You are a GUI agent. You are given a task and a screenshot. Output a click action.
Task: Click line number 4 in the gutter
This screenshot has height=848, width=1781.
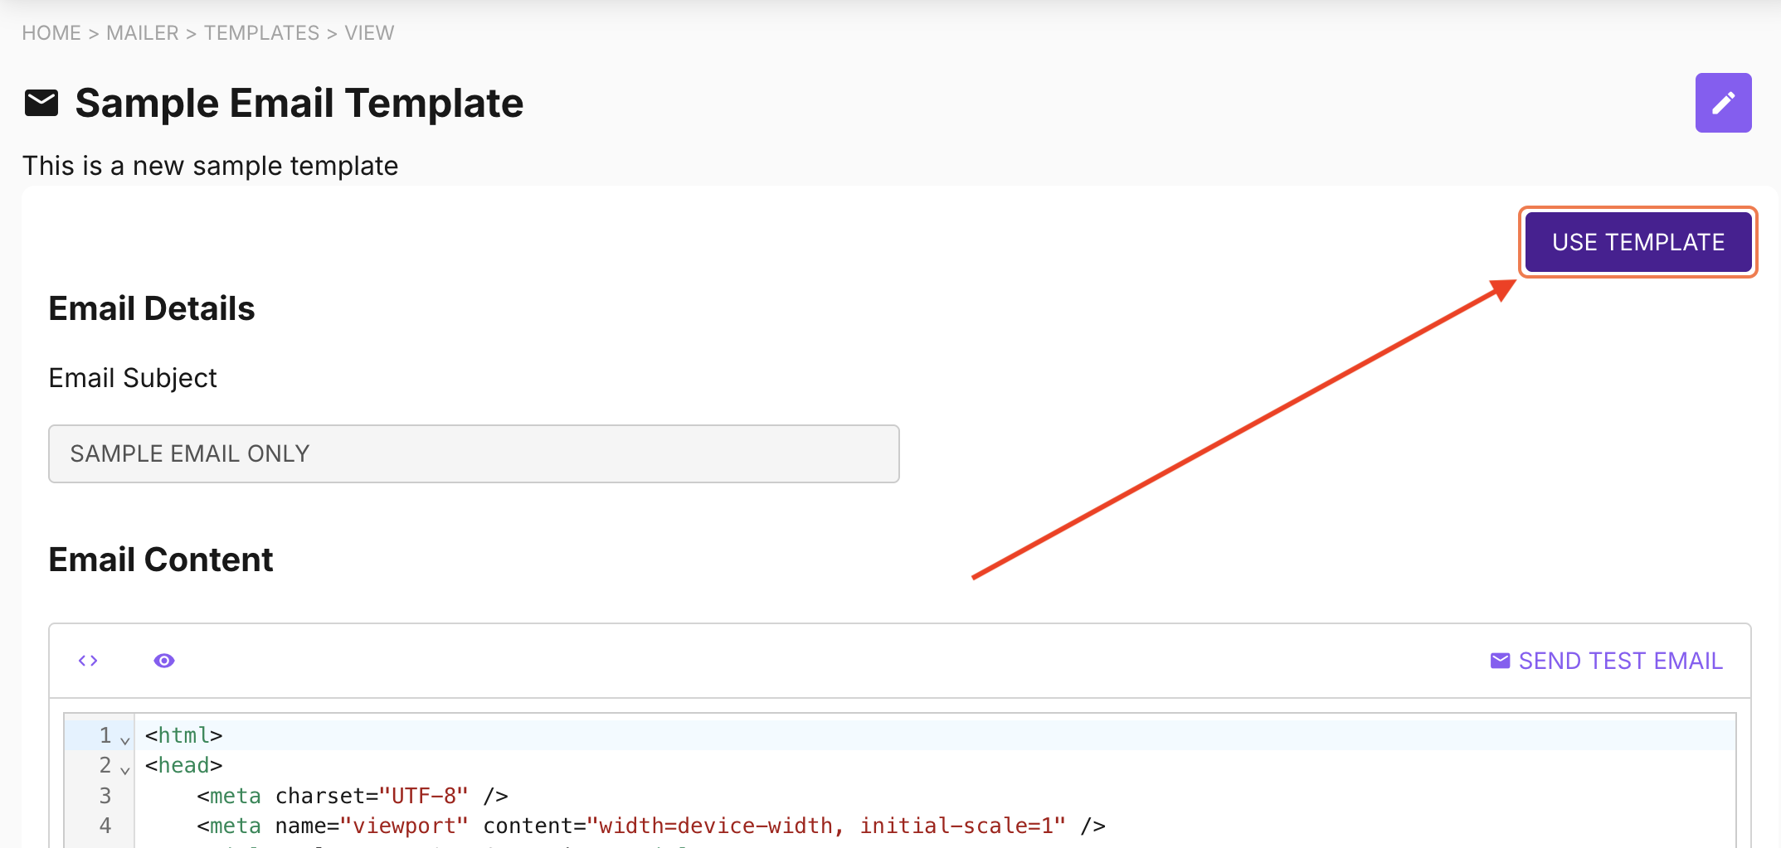pos(105,826)
